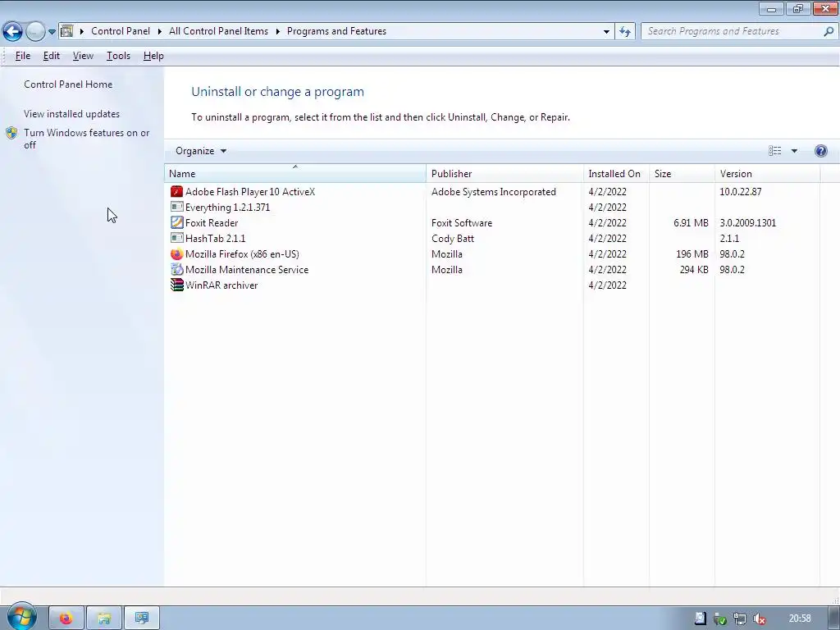840x630 pixels.
Task: Click the Adobe Flash Player program icon
Action: tap(176, 191)
